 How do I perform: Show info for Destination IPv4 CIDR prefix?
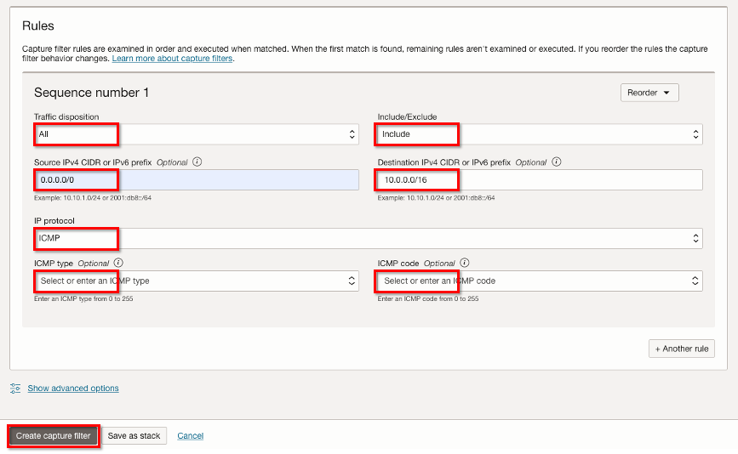point(557,162)
